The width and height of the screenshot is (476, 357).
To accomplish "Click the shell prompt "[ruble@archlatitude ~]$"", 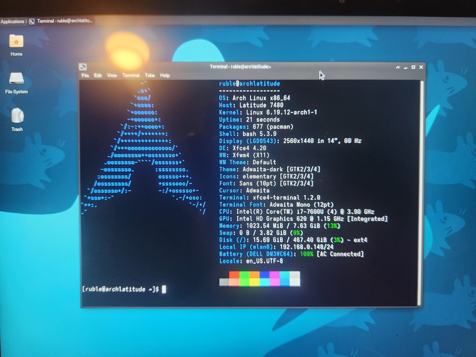I will pos(120,289).
